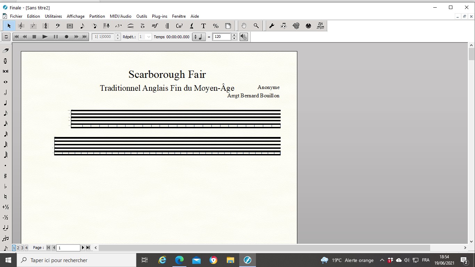Activate the Hand Grabber tool

click(244, 26)
